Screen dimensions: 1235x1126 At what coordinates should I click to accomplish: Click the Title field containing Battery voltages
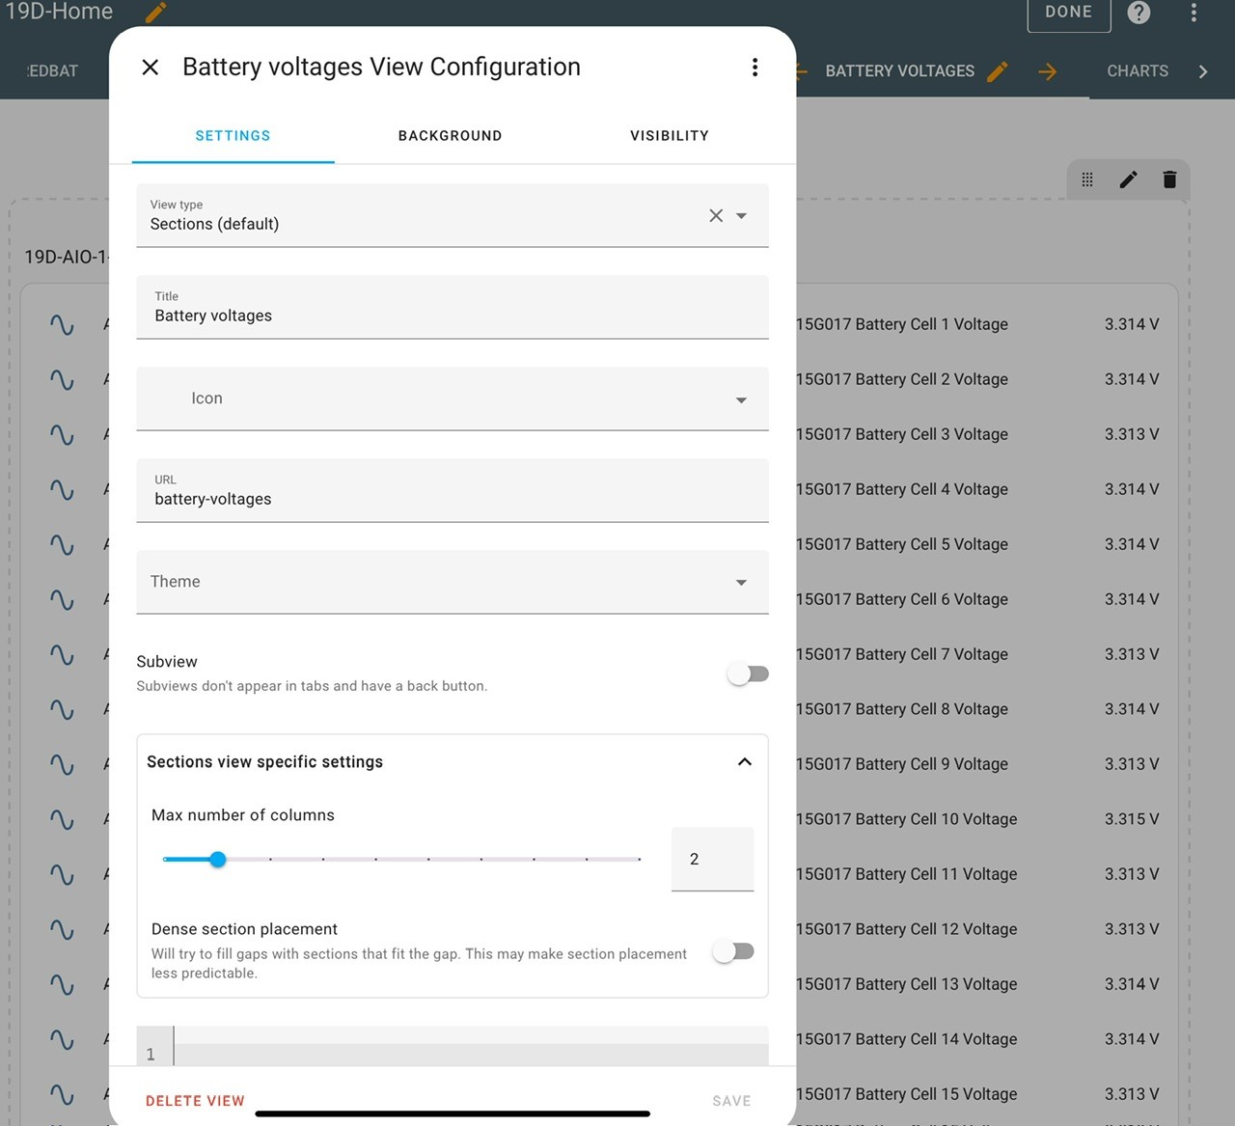453,307
